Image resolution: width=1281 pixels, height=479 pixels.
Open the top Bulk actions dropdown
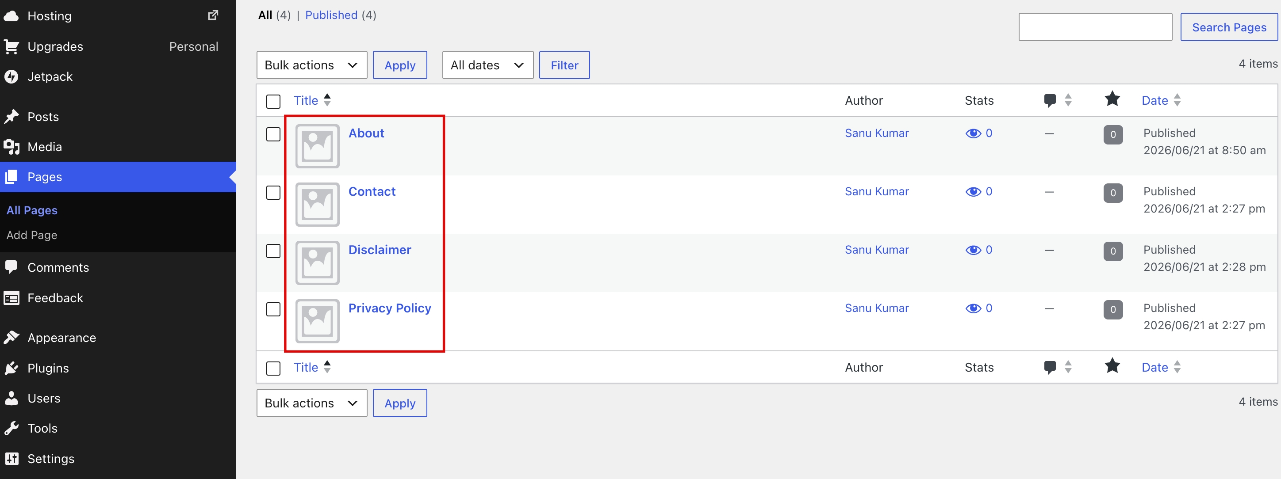tap(312, 65)
